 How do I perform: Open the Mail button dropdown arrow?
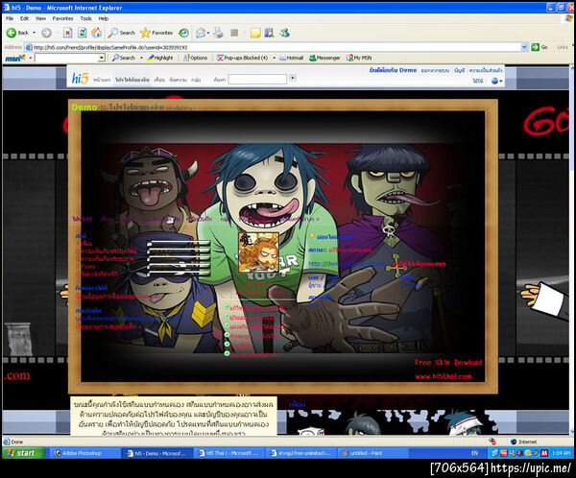[x=208, y=33]
